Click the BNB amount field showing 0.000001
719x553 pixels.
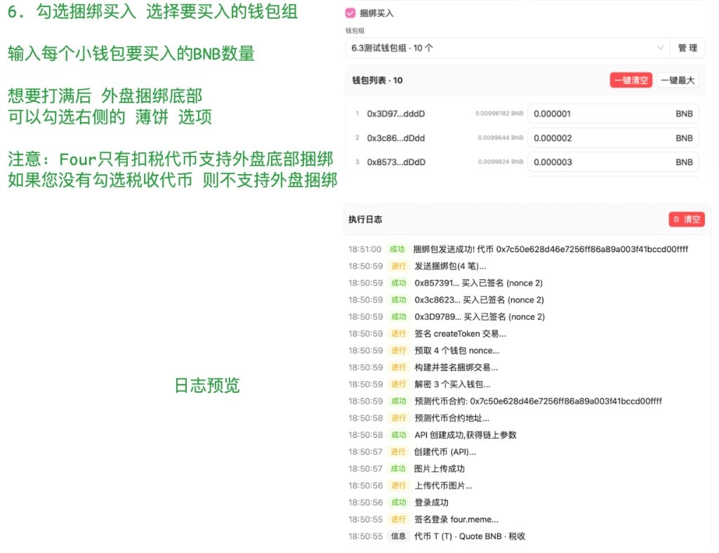coord(613,114)
